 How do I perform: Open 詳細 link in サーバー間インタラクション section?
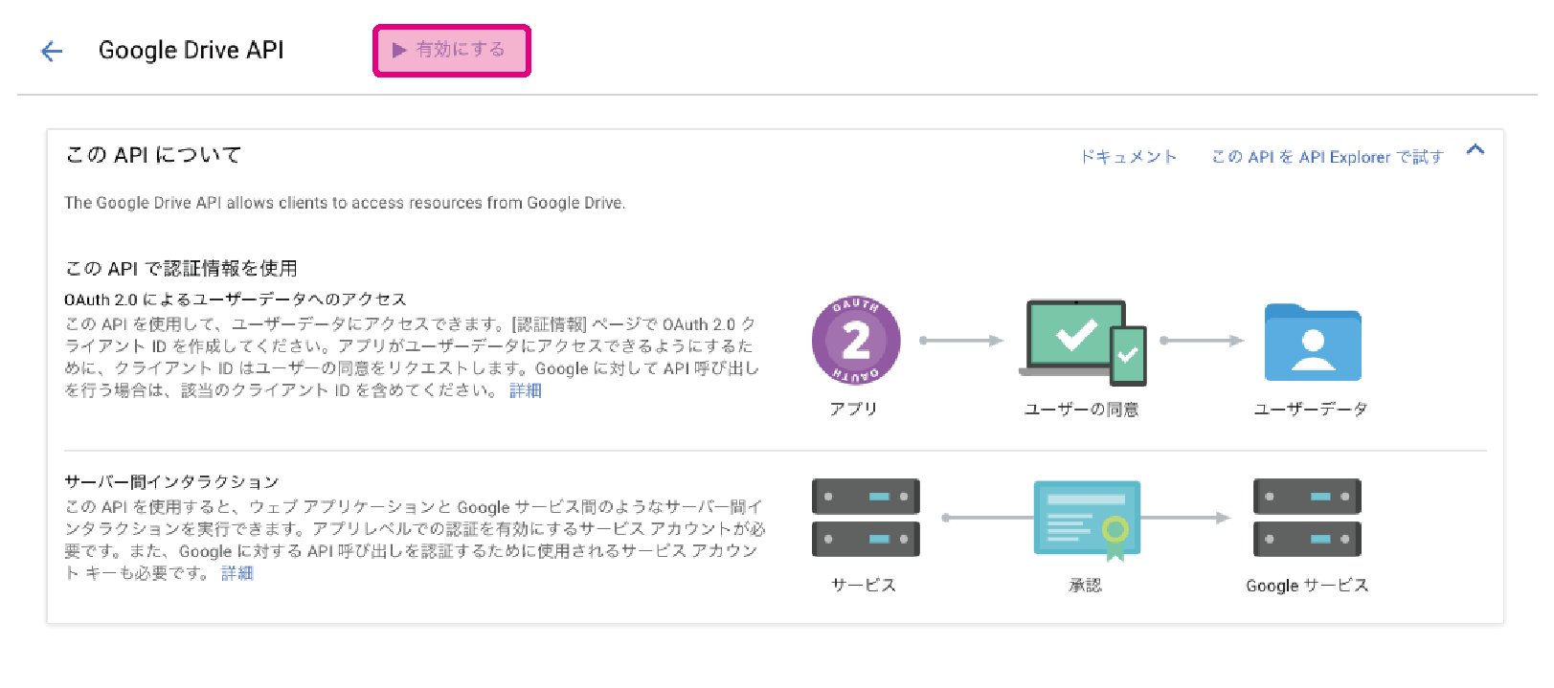[x=237, y=573]
